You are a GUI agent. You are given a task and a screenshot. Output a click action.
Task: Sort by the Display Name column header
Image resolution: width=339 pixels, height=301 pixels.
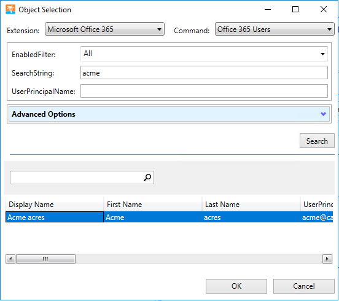[x=55, y=205]
